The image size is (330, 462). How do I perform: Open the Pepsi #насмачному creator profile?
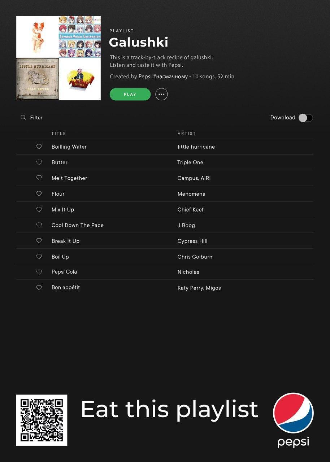(x=163, y=77)
